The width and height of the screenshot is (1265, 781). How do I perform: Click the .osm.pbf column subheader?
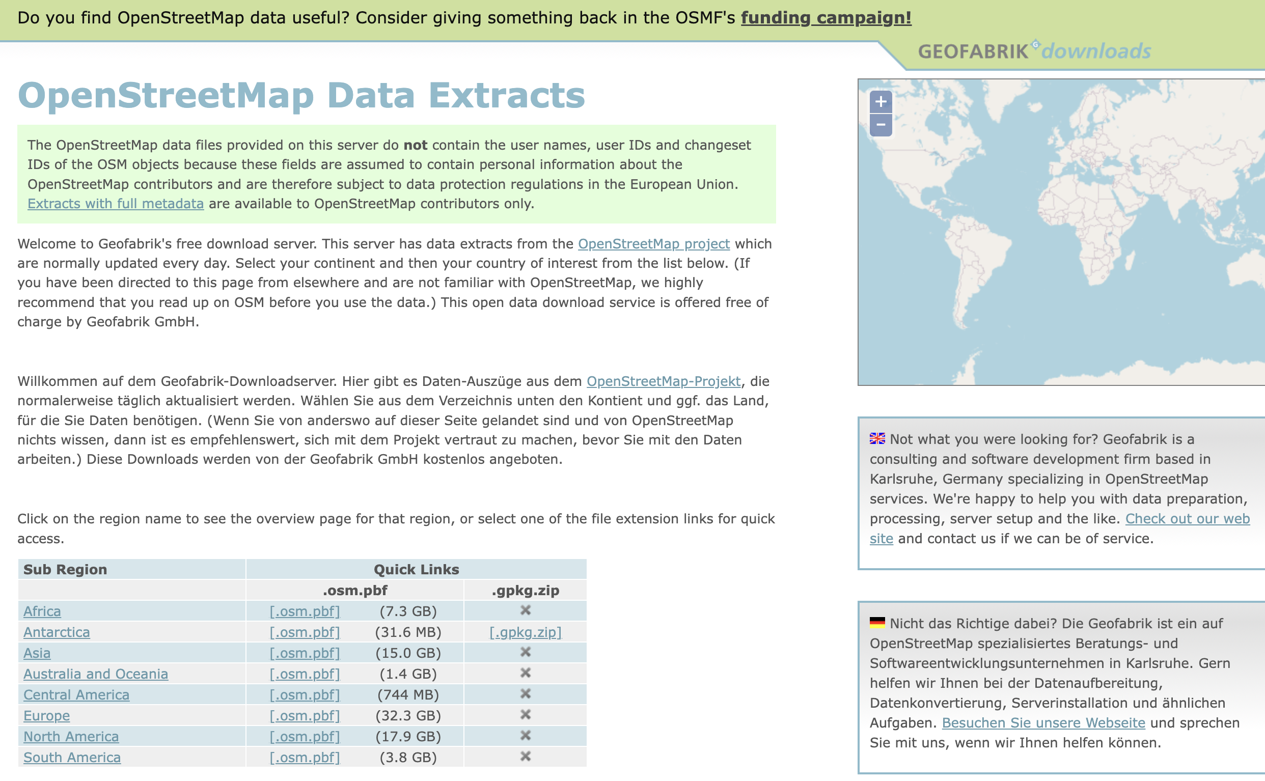(355, 591)
